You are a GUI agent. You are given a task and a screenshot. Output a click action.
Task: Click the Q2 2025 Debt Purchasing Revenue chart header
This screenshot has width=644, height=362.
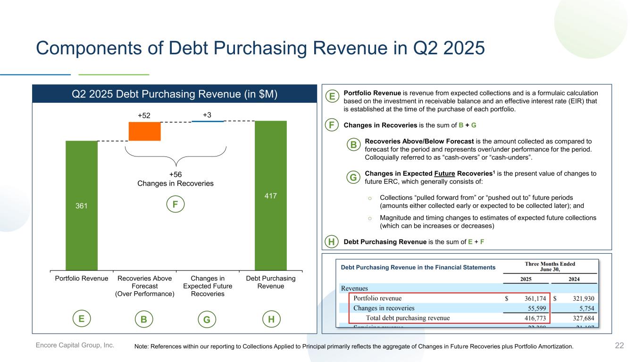(x=174, y=94)
